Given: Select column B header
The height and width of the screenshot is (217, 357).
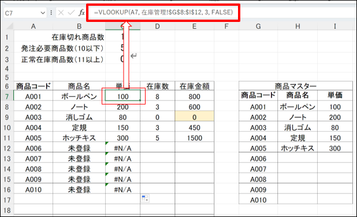Looking at the screenshot, I should (x=79, y=27).
